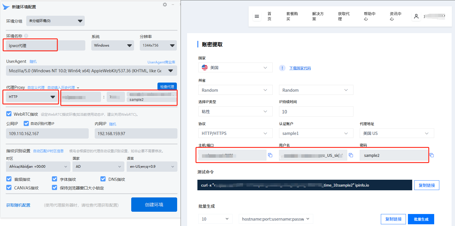The width and height of the screenshot is (455, 226).
Task: Go to 首页 in website navigation
Action: click(269, 16)
